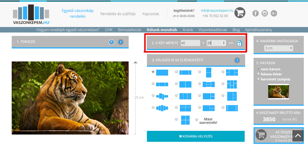Select the fekete-fehér effect option

click(x=258, y=74)
